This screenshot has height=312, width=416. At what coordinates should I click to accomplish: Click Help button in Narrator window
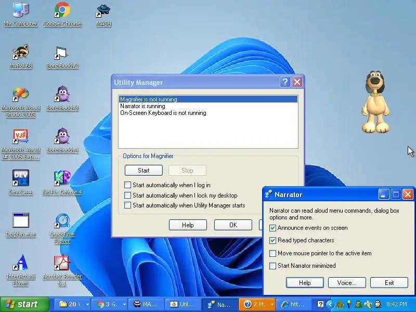[305, 282]
